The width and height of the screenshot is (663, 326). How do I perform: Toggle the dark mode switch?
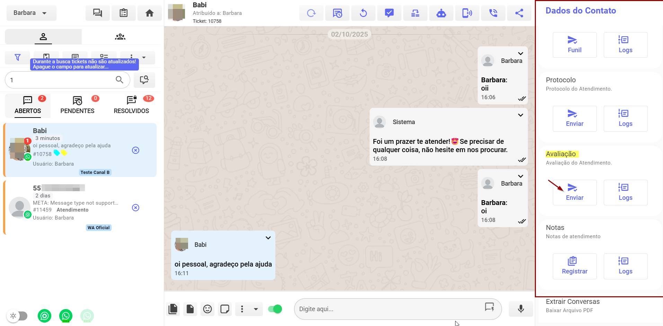point(18,316)
